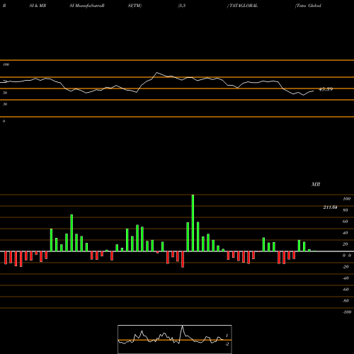
Task: Click the 211.85 value label
Action: (x=330, y=207)
